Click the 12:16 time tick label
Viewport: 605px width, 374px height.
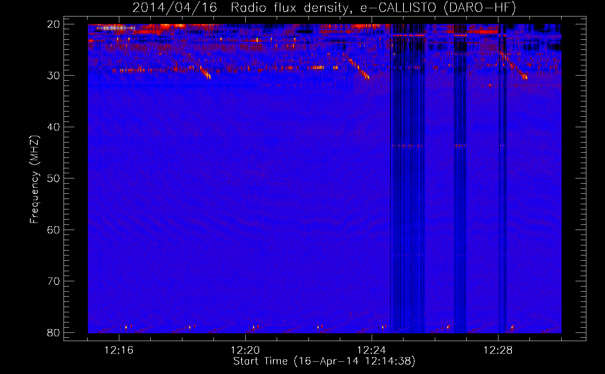(x=119, y=350)
